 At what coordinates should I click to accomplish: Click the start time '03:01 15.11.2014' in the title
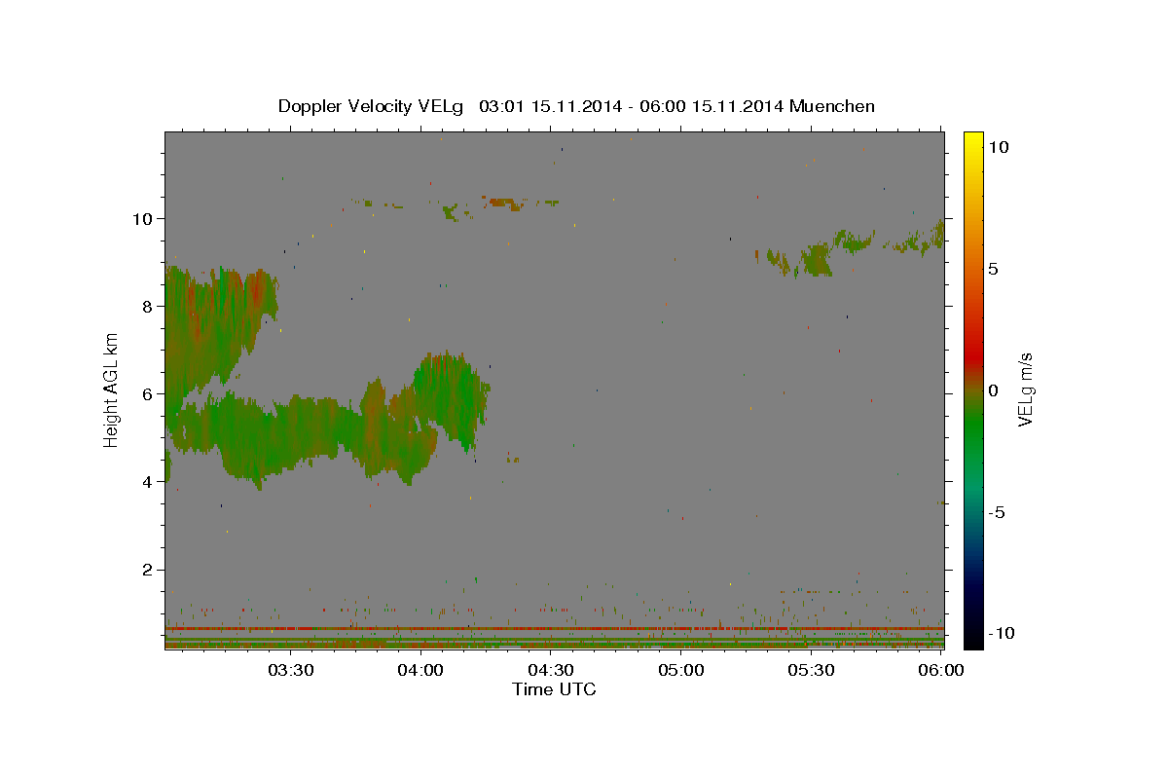pyautogui.click(x=549, y=106)
